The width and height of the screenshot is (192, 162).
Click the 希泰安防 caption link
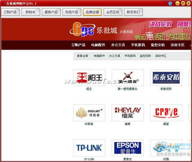pos(166,89)
